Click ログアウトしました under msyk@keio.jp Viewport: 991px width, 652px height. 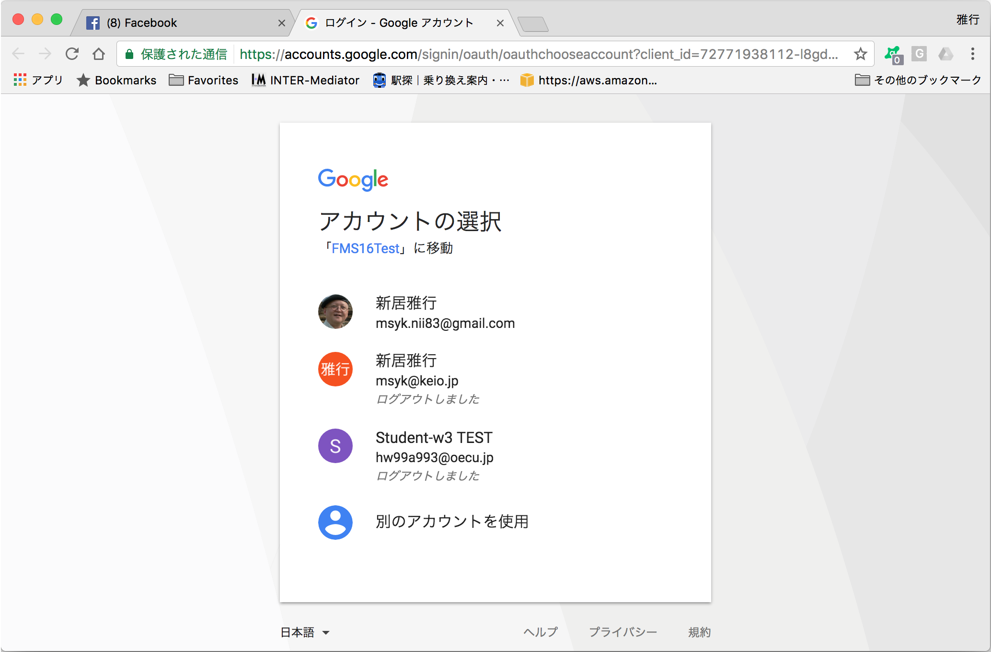coord(427,399)
